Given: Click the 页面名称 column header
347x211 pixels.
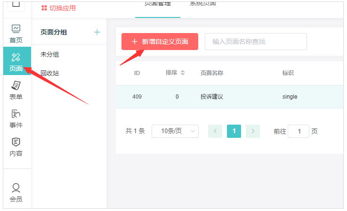Looking at the screenshot, I should pos(212,73).
